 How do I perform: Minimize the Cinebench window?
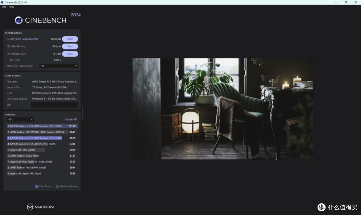point(336,2)
